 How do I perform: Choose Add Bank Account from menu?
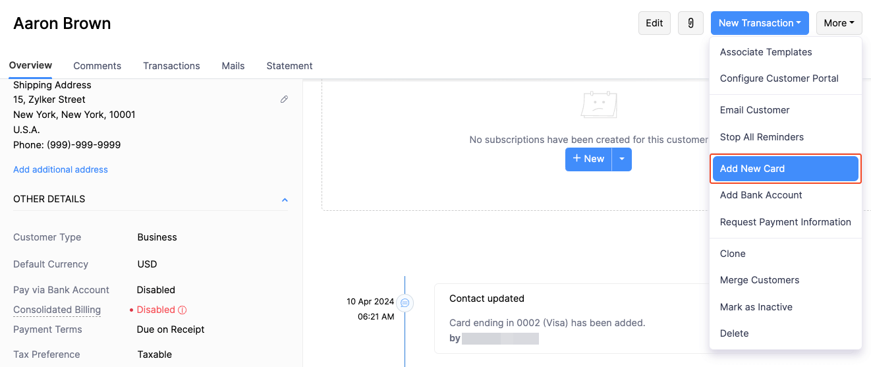(761, 195)
